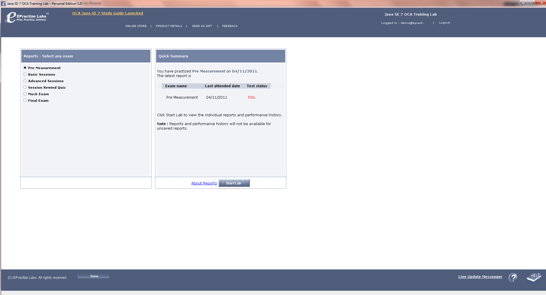Image resolution: width=546 pixels, height=295 pixels.
Task: Click the Test status column header
Action: (257, 86)
